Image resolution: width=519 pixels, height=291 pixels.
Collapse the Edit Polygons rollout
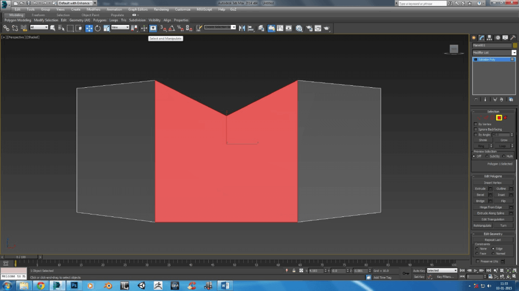point(493,176)
